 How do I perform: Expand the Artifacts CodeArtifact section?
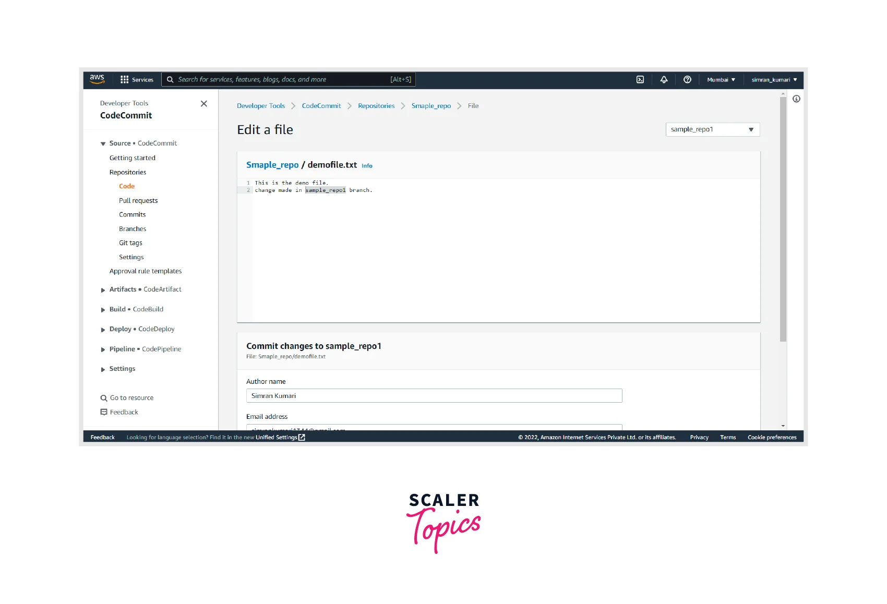click(x=103, y=290)
